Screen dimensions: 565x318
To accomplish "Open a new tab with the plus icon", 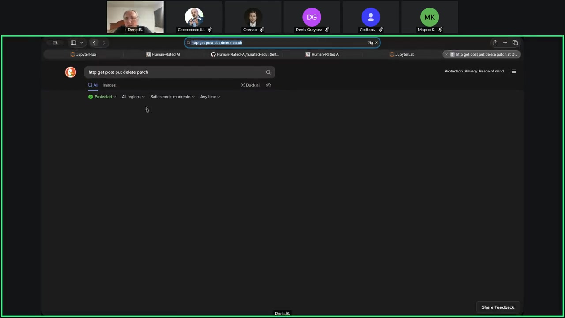I will click(505, 43).
